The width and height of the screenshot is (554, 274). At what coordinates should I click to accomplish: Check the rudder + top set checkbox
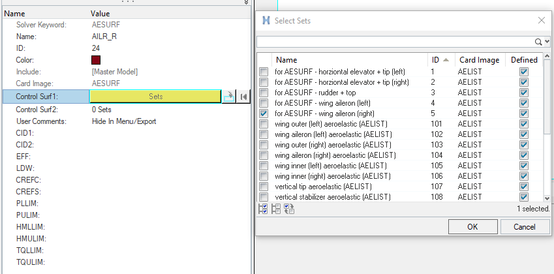point(264,92)
